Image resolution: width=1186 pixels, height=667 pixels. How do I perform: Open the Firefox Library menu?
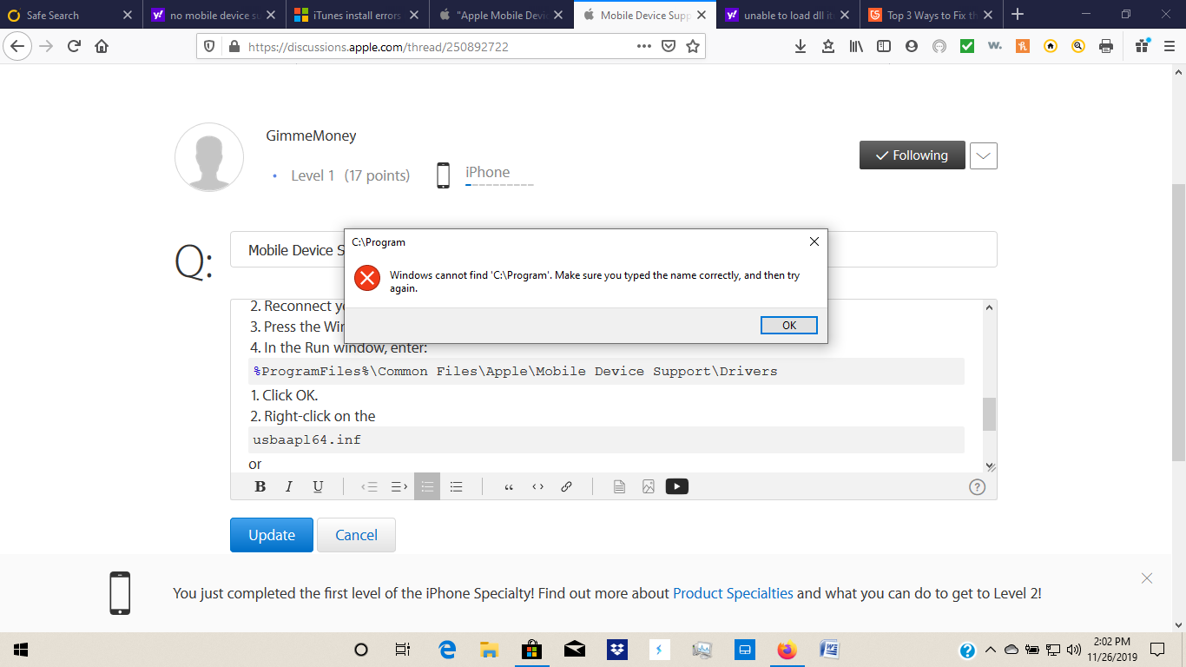pos(856,46)
